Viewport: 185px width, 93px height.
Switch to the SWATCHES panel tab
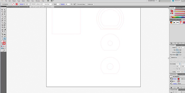point(173,20)
